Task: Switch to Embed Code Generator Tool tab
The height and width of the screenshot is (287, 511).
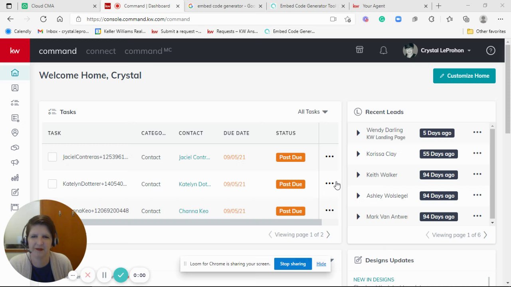Action: 307,6
